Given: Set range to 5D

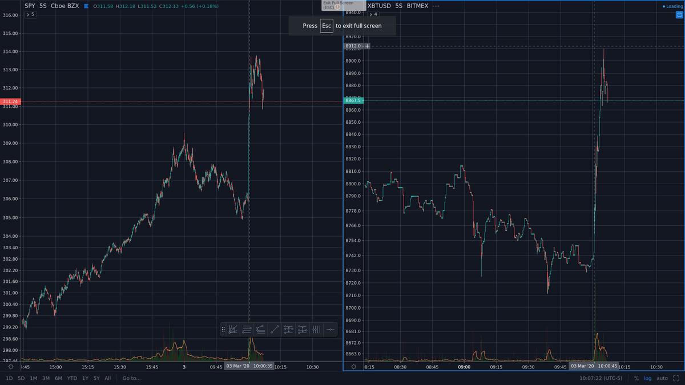Looking at the screenshot, I should (21, 378).
